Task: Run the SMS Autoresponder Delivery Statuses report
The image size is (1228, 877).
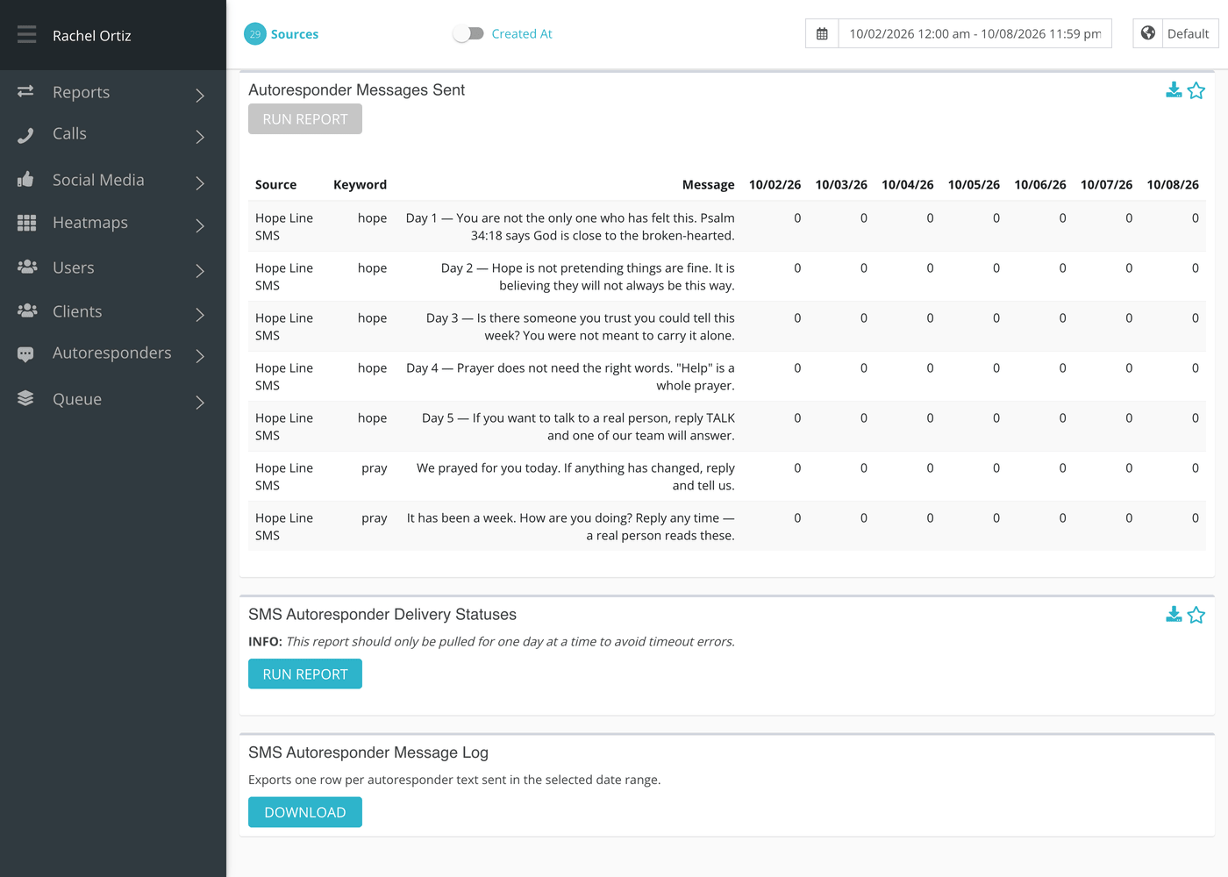Action: [305, 674]
